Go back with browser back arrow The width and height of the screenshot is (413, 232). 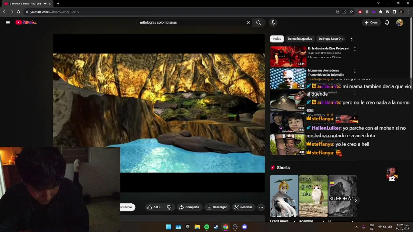tap(5, 12)
